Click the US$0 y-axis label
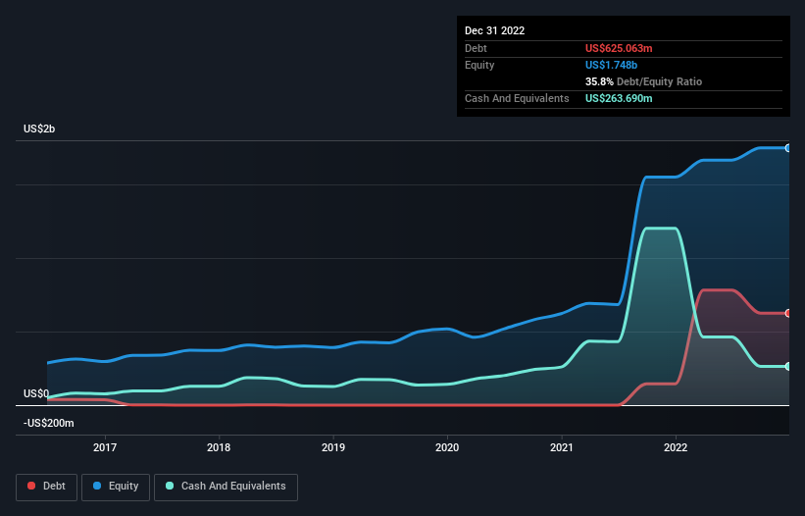The image size is (805, 516). pos(36,393)
